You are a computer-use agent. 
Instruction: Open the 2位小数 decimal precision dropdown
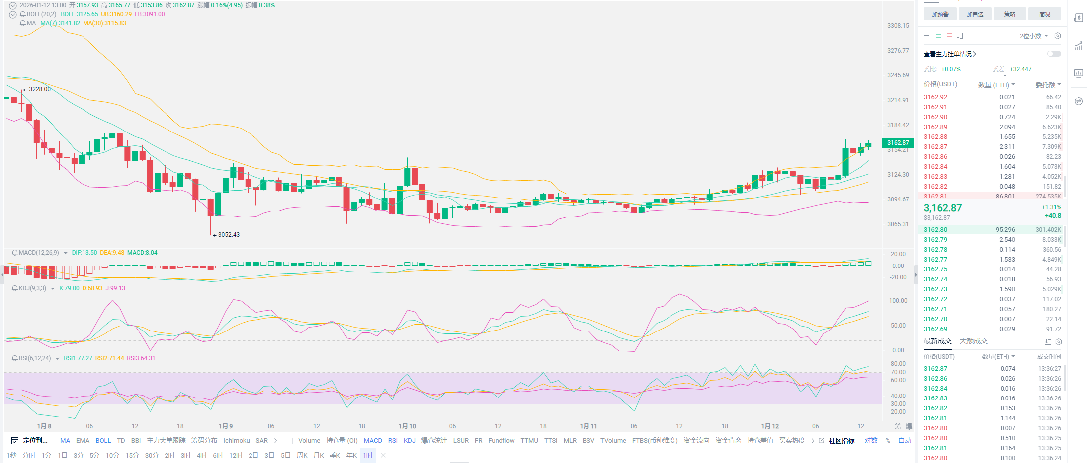click(1034, 36)
